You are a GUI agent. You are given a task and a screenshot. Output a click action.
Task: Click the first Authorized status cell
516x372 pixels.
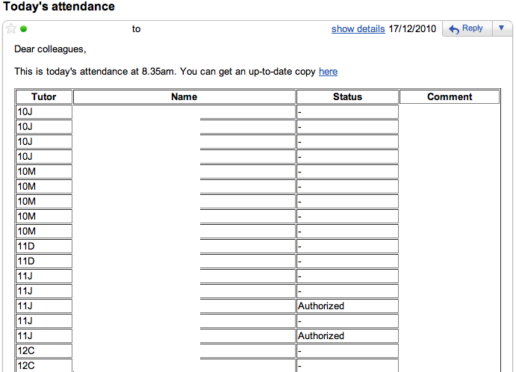point(347,306)
